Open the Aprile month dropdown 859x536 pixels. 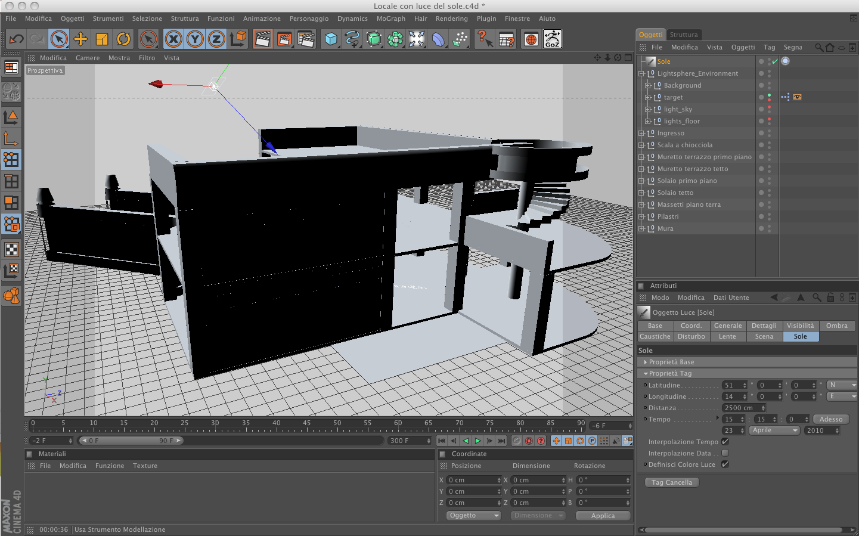[x=774, y=430]
